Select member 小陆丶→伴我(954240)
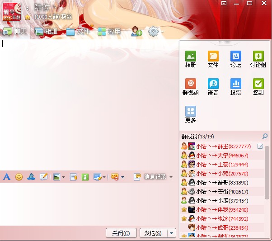 pyautogui.click(x=222, y=209)
